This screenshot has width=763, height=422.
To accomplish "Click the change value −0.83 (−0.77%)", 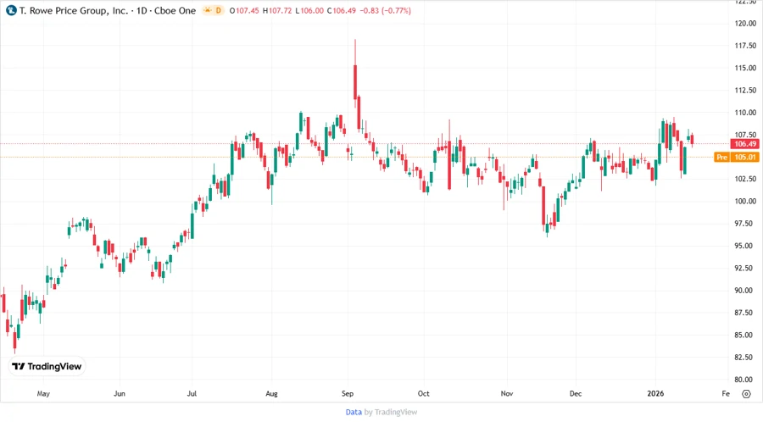I will 386,10.
